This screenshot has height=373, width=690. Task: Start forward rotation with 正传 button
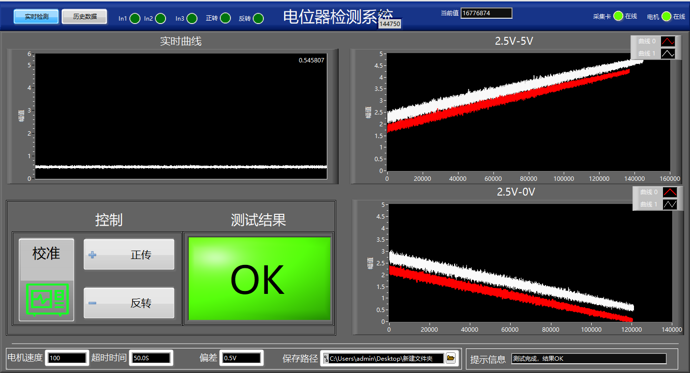[129, 255]
